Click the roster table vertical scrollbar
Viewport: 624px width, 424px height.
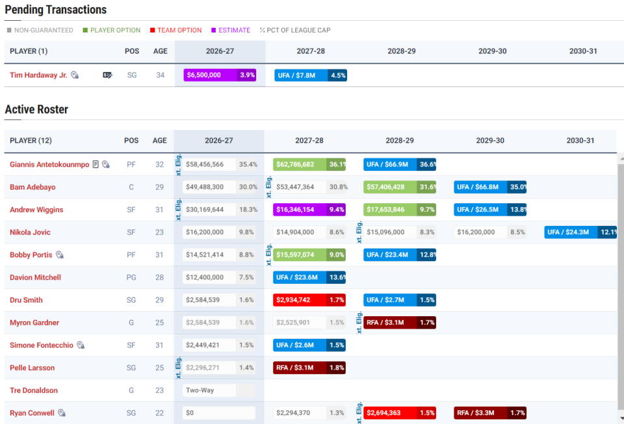(621, 286)
